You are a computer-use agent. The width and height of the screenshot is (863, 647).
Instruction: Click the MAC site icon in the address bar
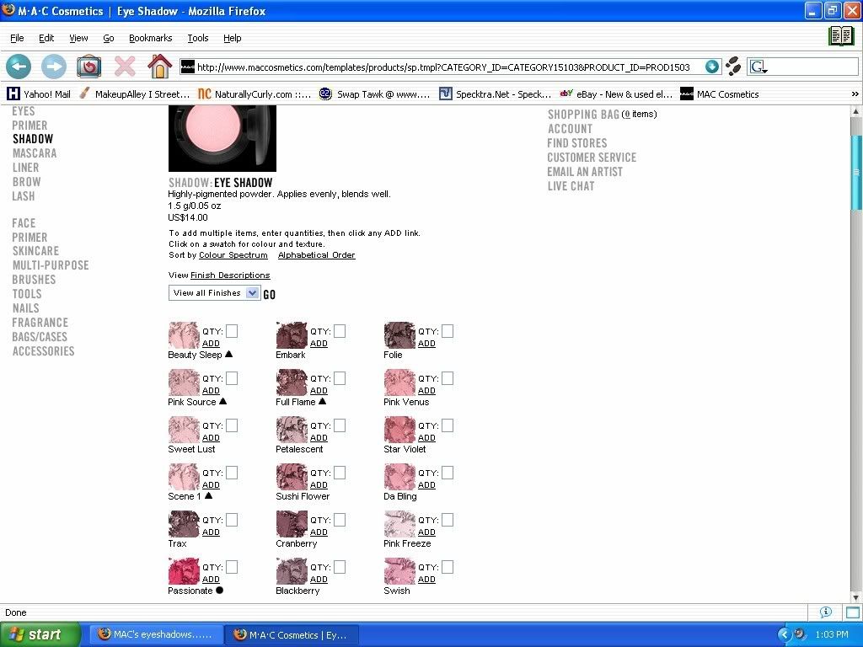click(188, 67)
